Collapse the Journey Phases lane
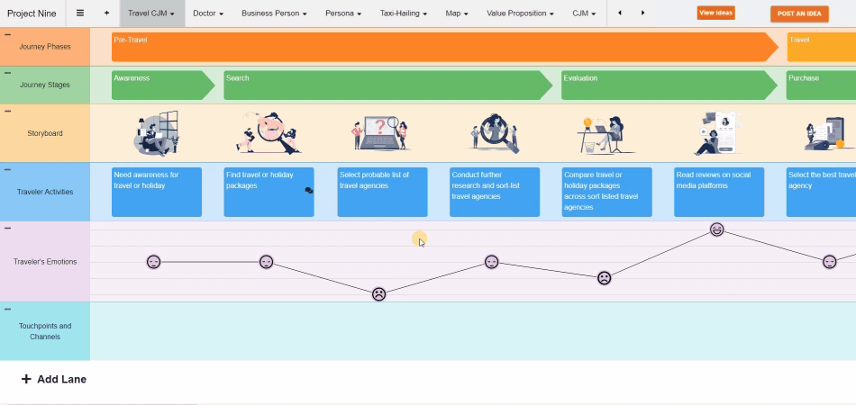The height and width of the screenshot is (405, 856). tap(8, 34)
